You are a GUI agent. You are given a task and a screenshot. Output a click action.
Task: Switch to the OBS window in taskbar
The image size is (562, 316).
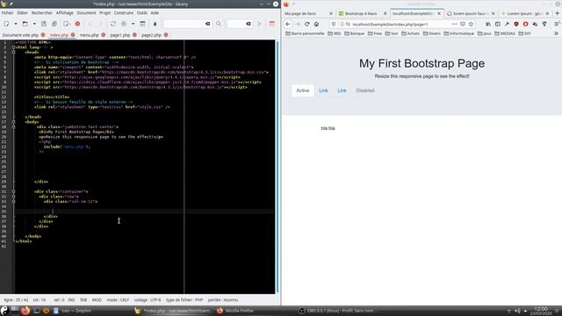[337, 311]
